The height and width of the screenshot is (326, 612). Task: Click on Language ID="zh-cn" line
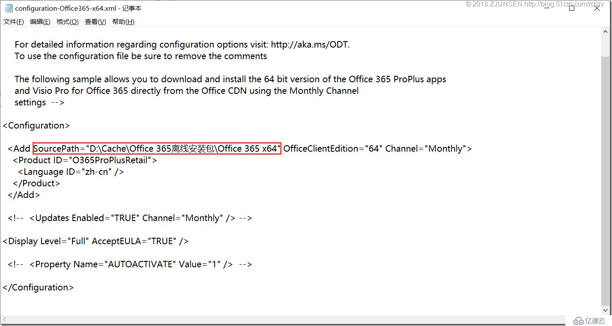71,172
